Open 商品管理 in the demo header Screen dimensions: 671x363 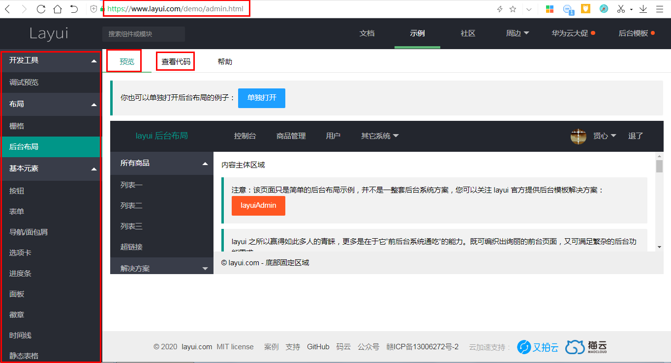tap(291, 136)
